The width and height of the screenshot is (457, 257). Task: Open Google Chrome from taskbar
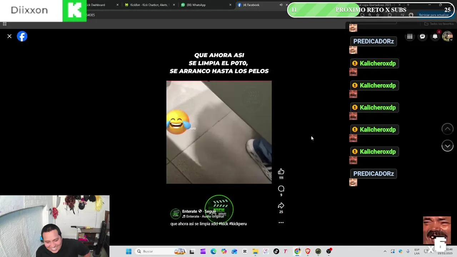(x=297, y=251)
